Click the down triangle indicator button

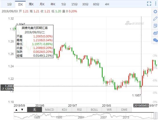pos(22,110)
